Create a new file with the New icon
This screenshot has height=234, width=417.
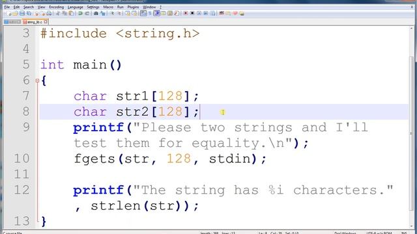point(8,13)
